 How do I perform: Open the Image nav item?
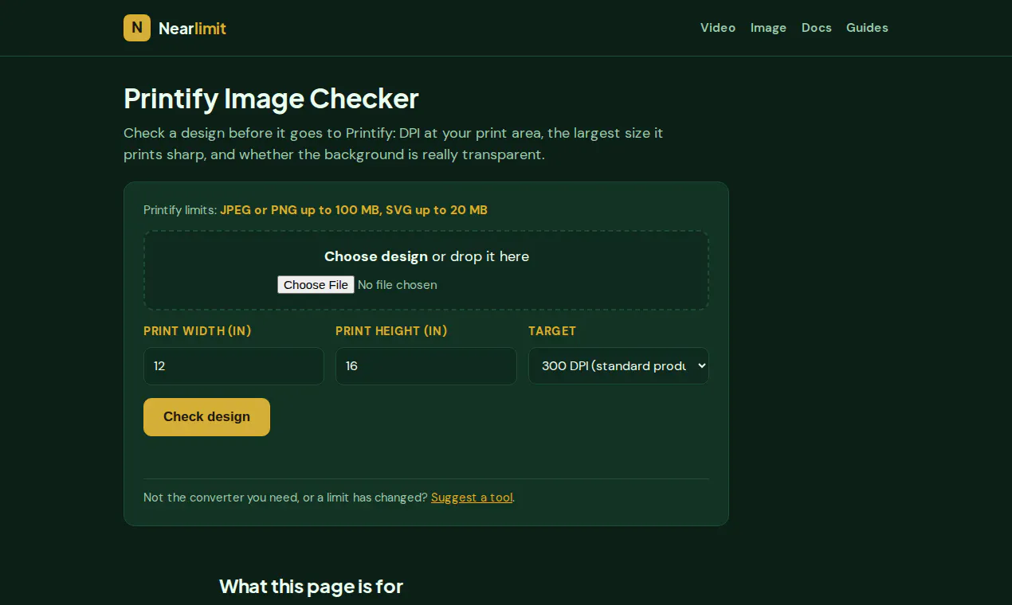coord(768,28)
